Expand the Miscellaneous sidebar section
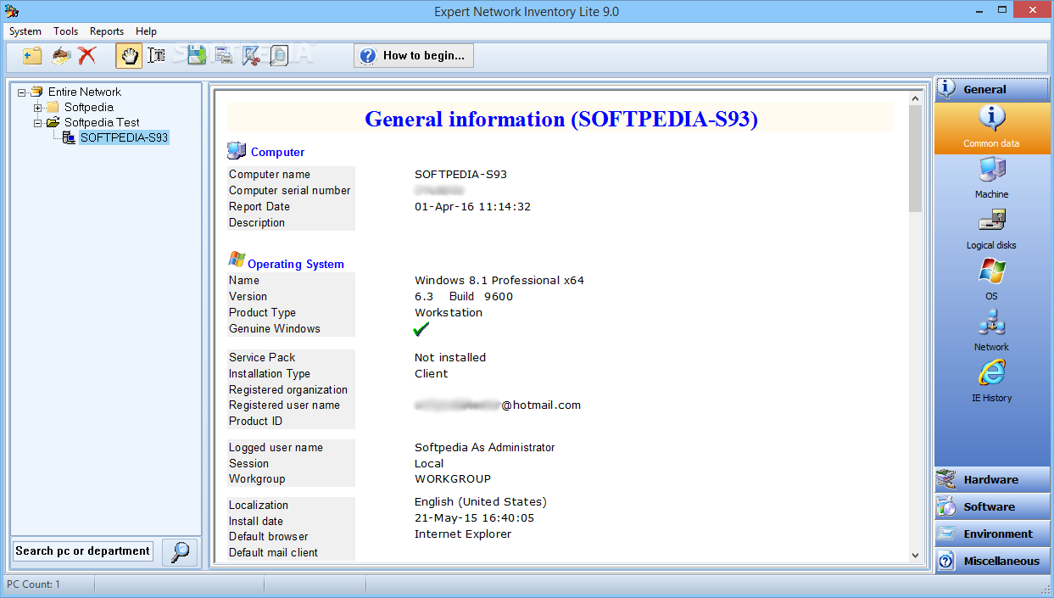The image size is (1054, 598). click(991, 561)
